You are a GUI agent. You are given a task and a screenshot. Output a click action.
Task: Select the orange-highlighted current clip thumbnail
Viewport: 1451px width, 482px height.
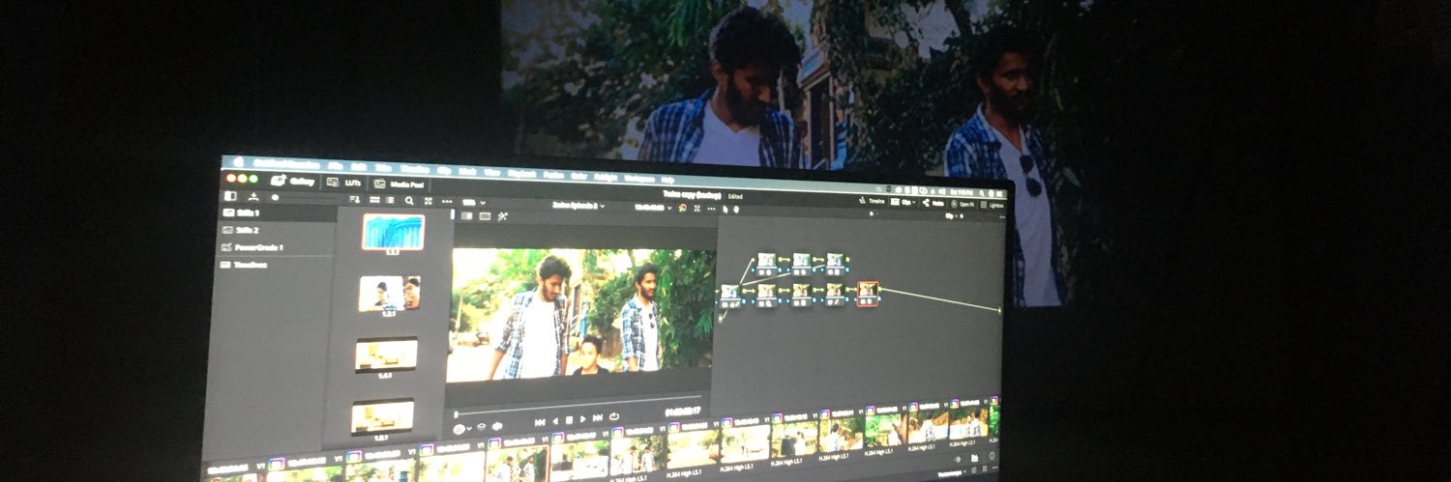tap(518, 464)
